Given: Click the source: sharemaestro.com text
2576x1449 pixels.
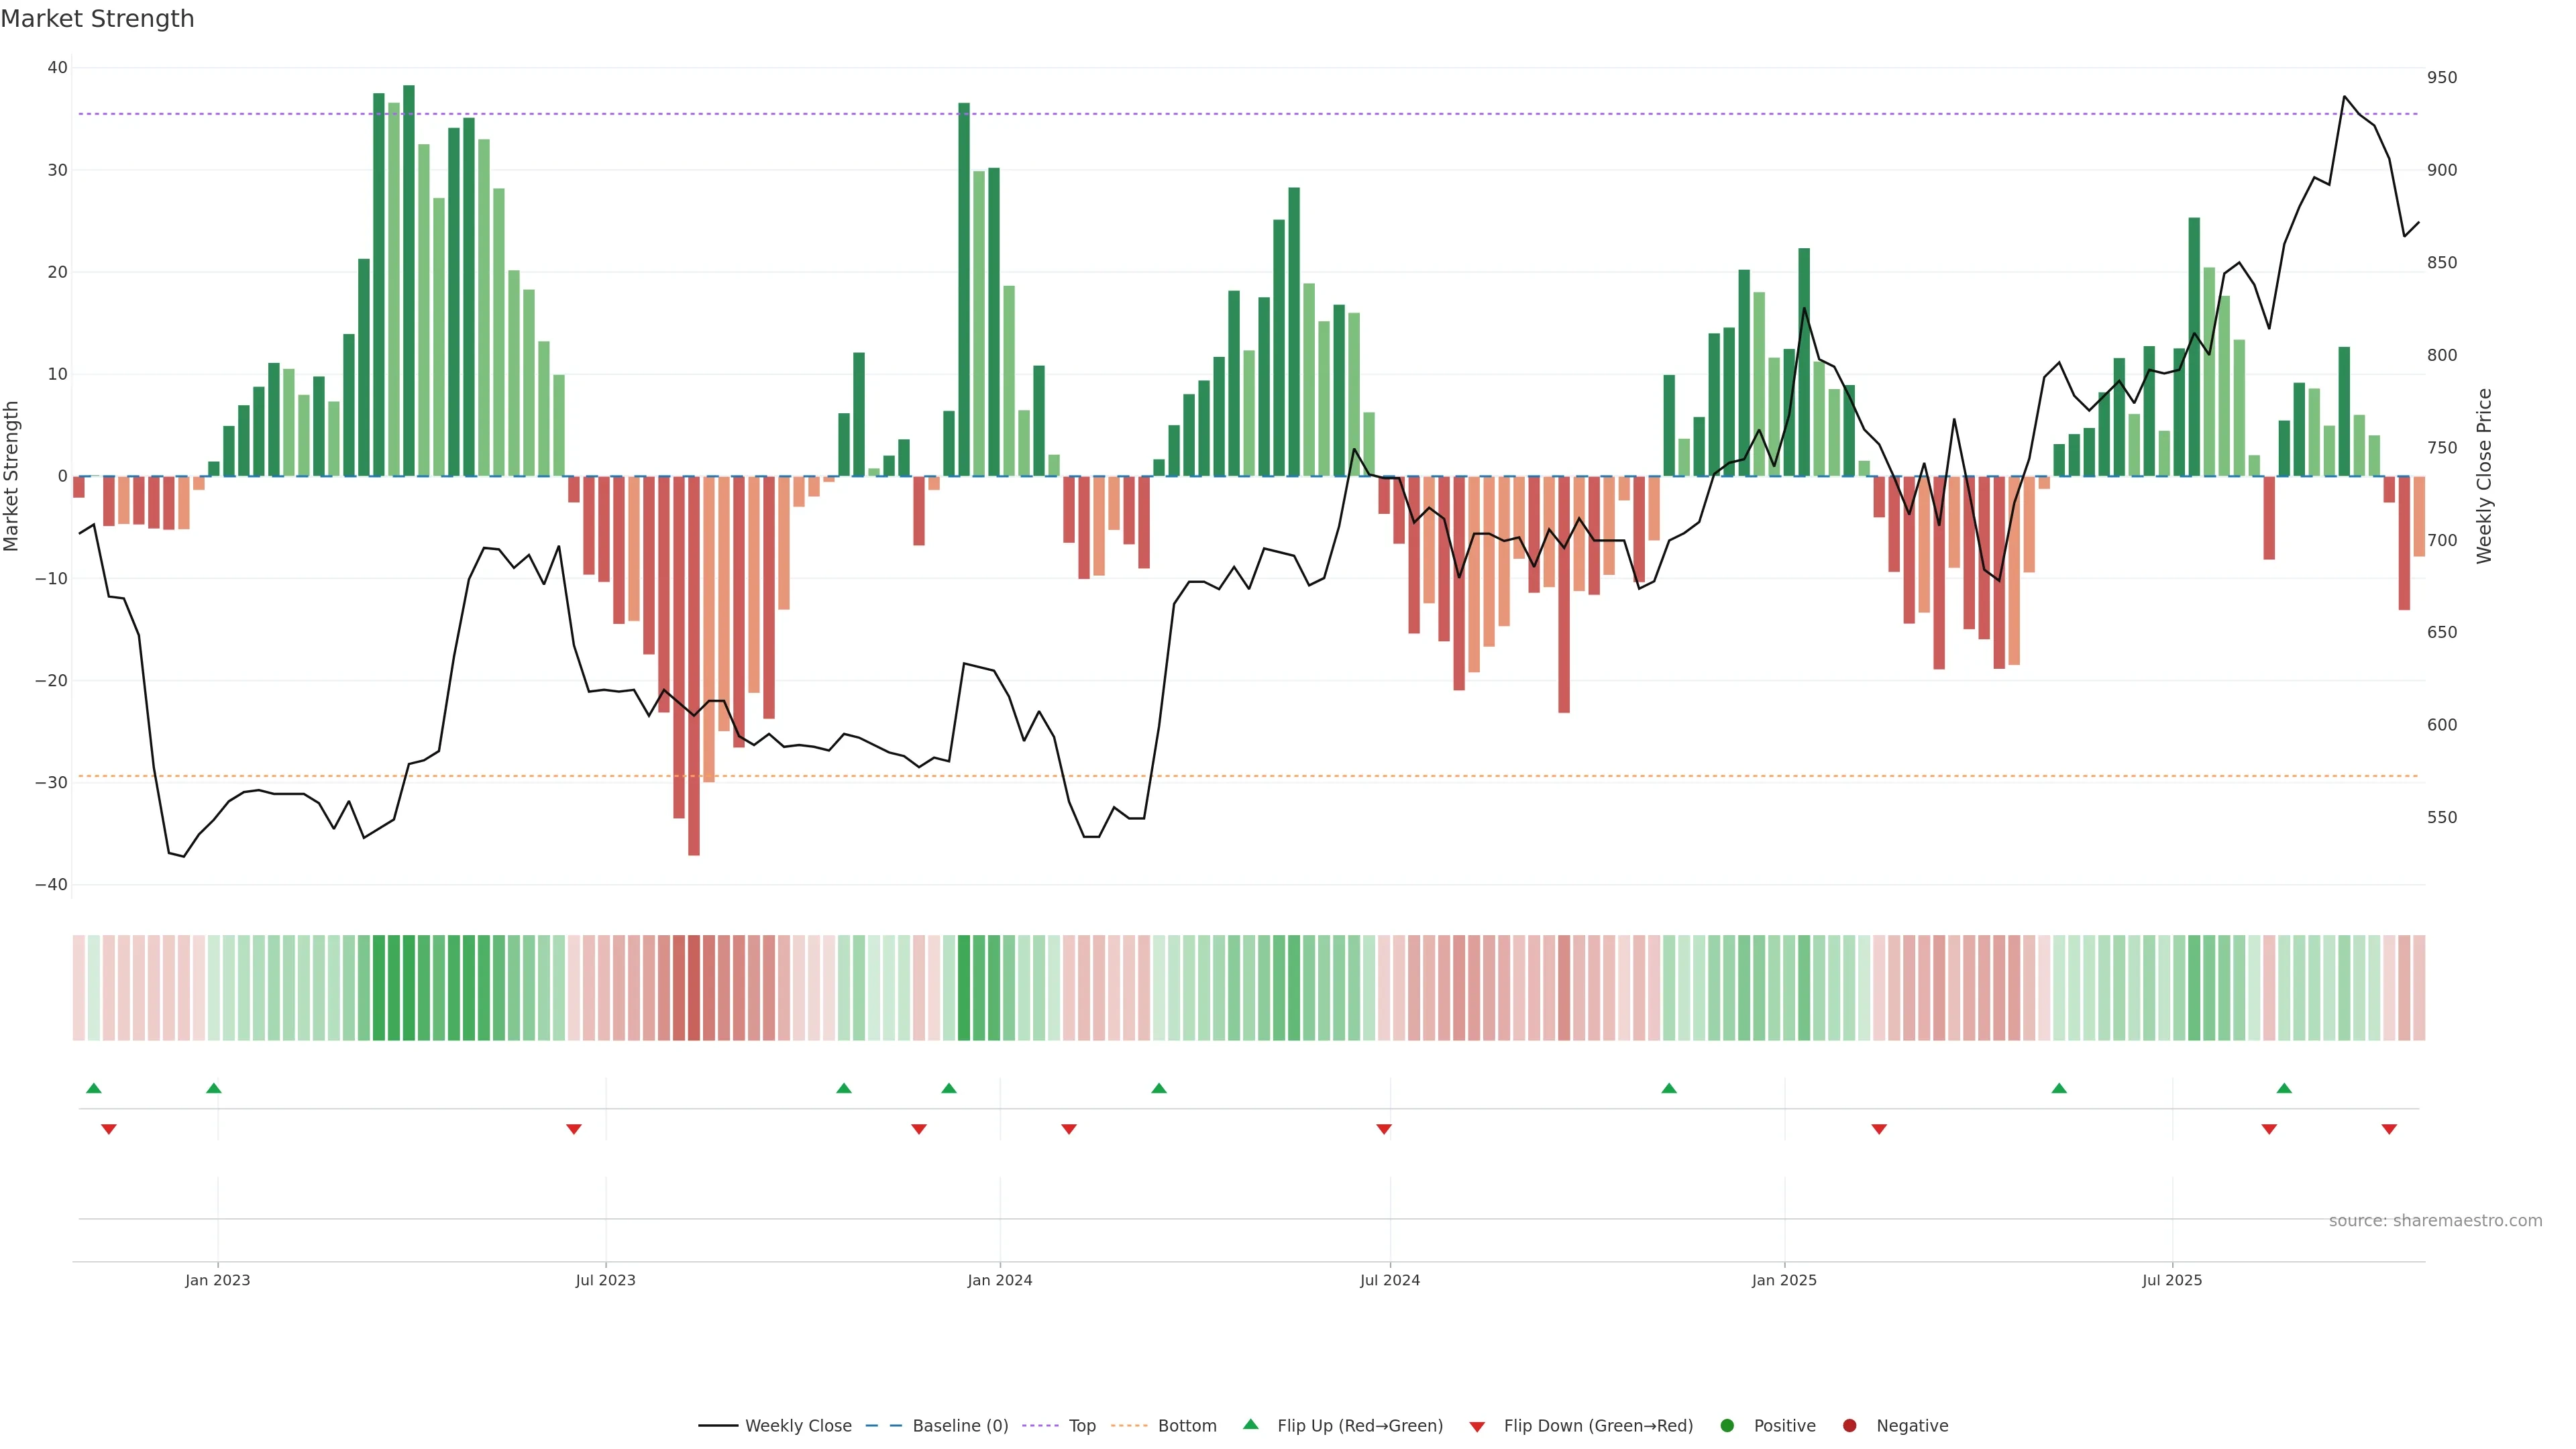Looking at the screenshot, I should (x=2435, y=1221).
